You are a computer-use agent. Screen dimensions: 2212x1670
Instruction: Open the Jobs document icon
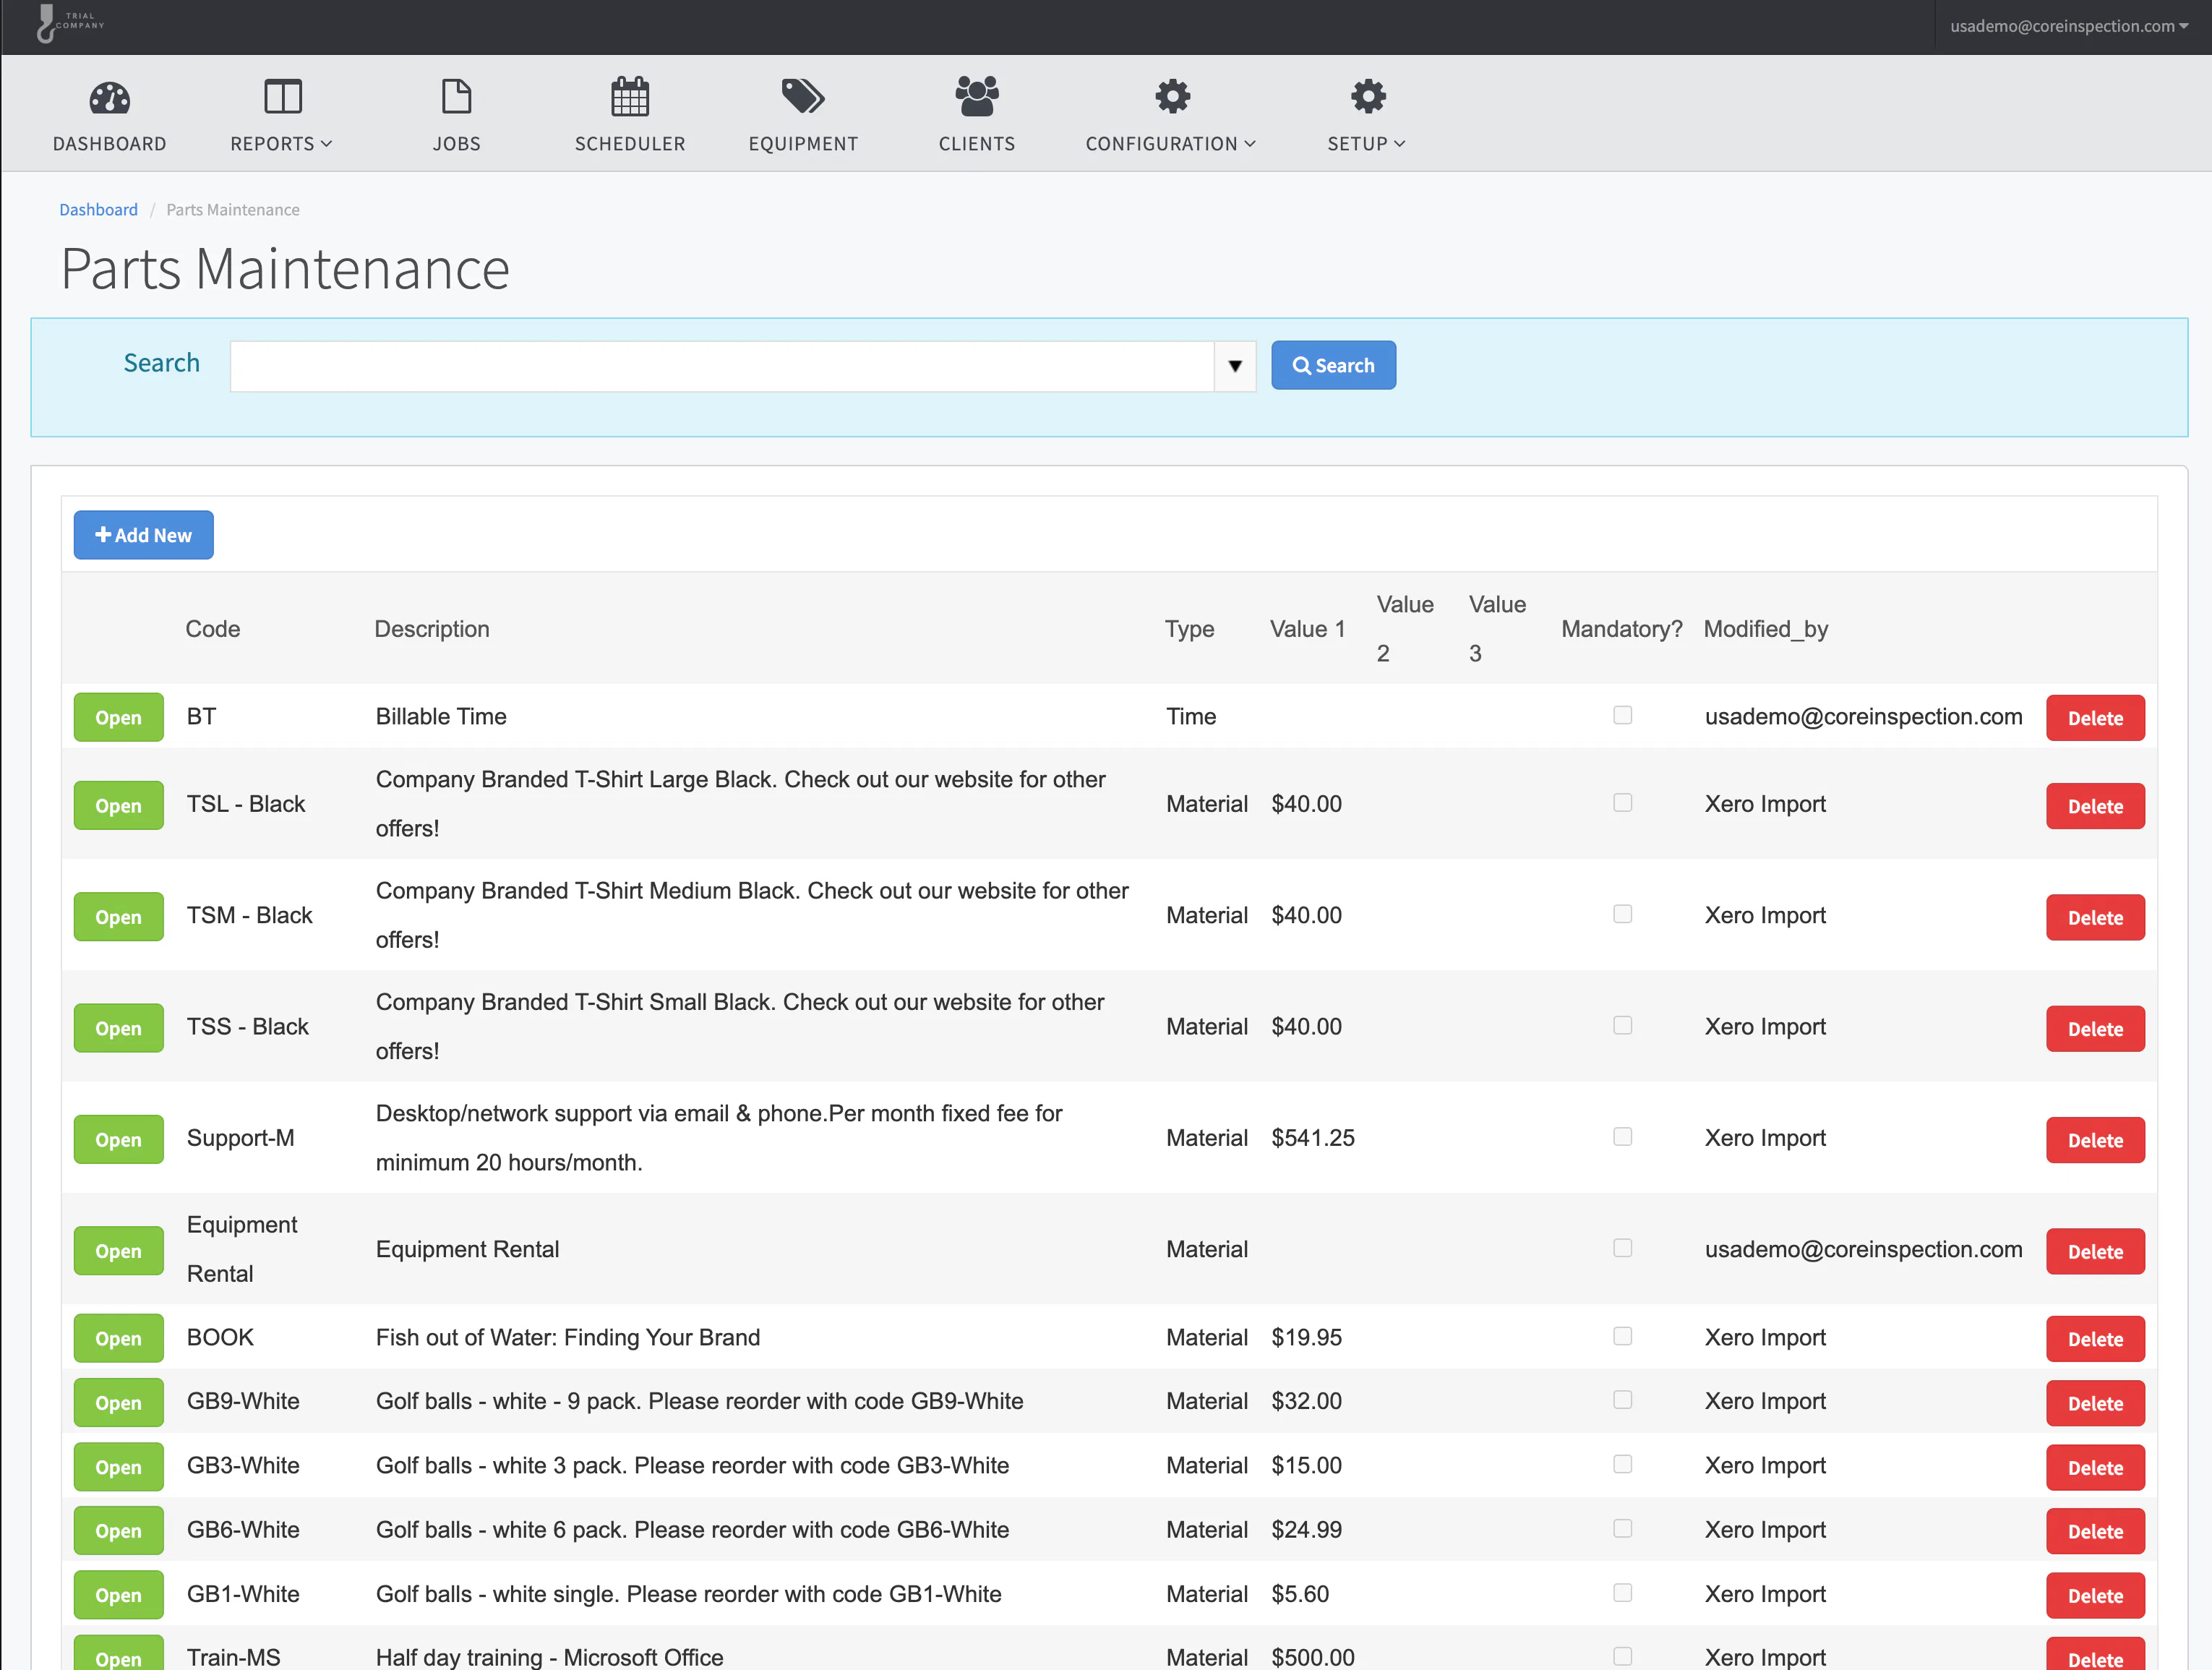(x=456, y=97)
